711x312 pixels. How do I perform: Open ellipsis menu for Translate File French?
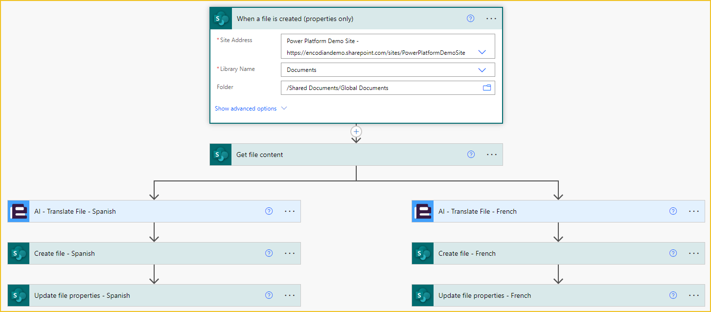click(x=694, y=211)
